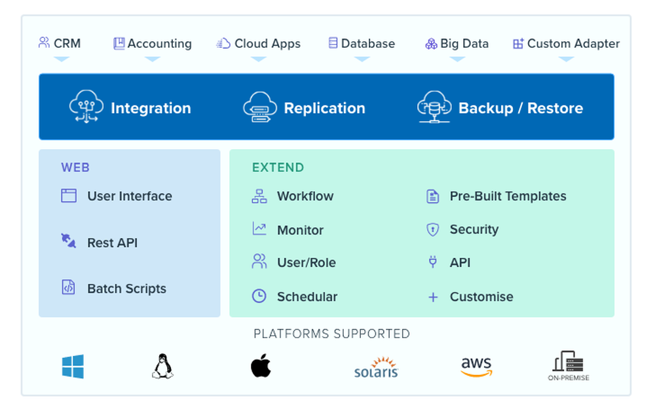The image size is (655, 409).
Task: Click the Customise plus icon
Action: [x=433, y=297]
